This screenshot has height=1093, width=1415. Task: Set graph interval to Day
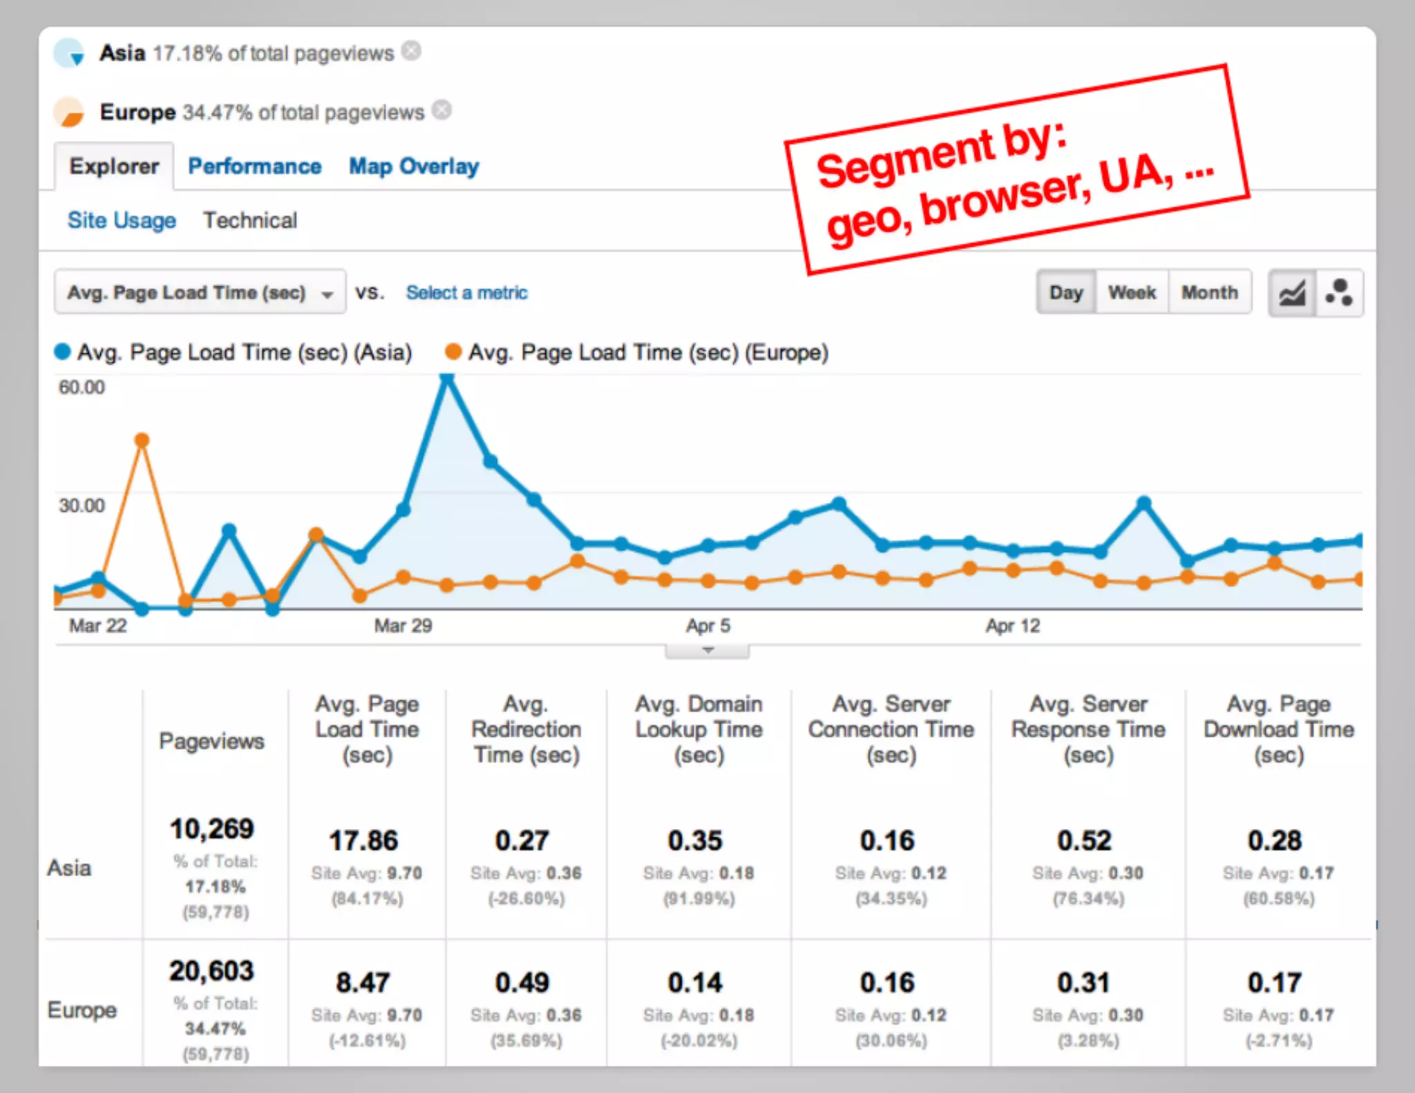coord(1065,293)
